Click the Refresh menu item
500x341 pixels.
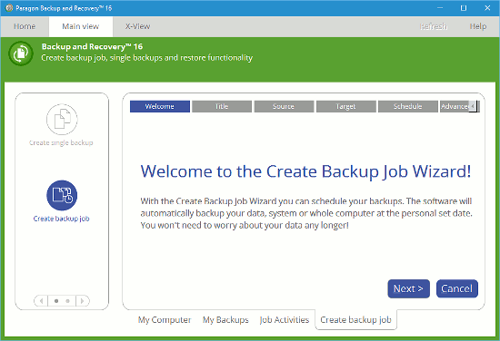click(x=434, y=26)
